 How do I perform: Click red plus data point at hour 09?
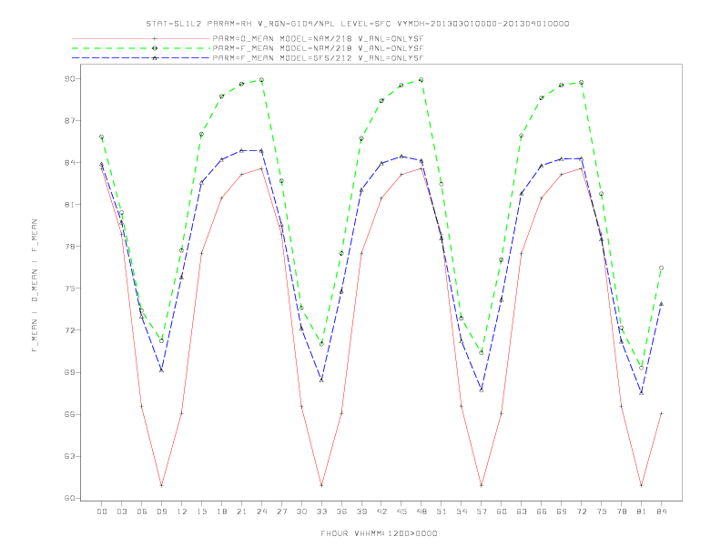[161, 485]
